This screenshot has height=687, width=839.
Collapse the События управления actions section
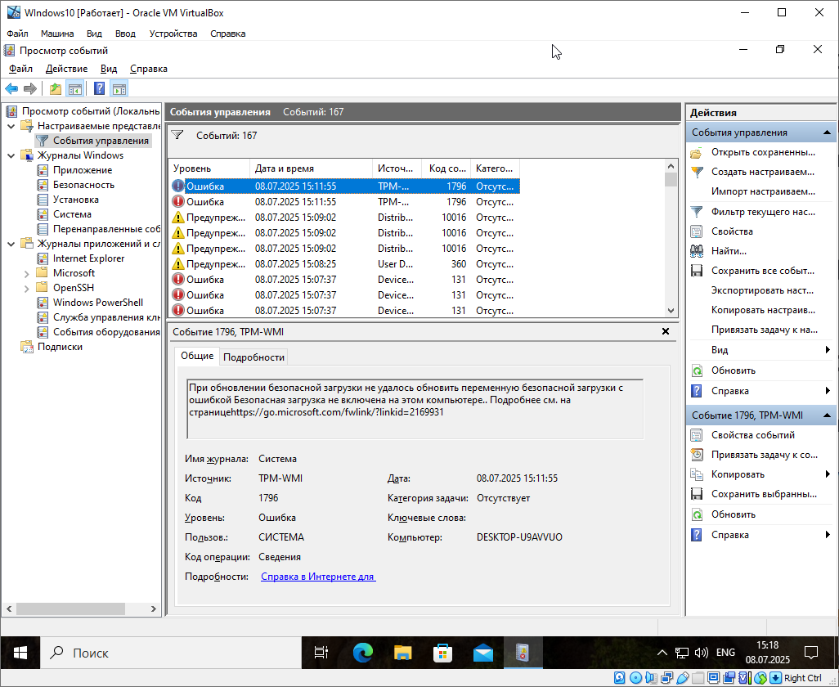pyautogui.click(x=827, y=132)
